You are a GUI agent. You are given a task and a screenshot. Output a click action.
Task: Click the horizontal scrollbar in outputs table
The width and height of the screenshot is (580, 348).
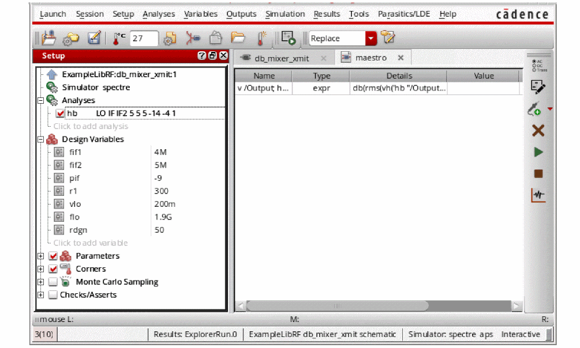point(338,307)
